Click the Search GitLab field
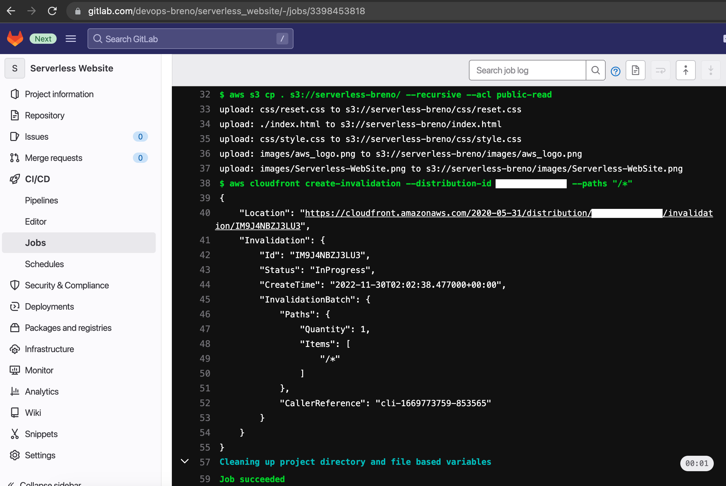Viewport: 726px width, 486px height. (190, 39)
